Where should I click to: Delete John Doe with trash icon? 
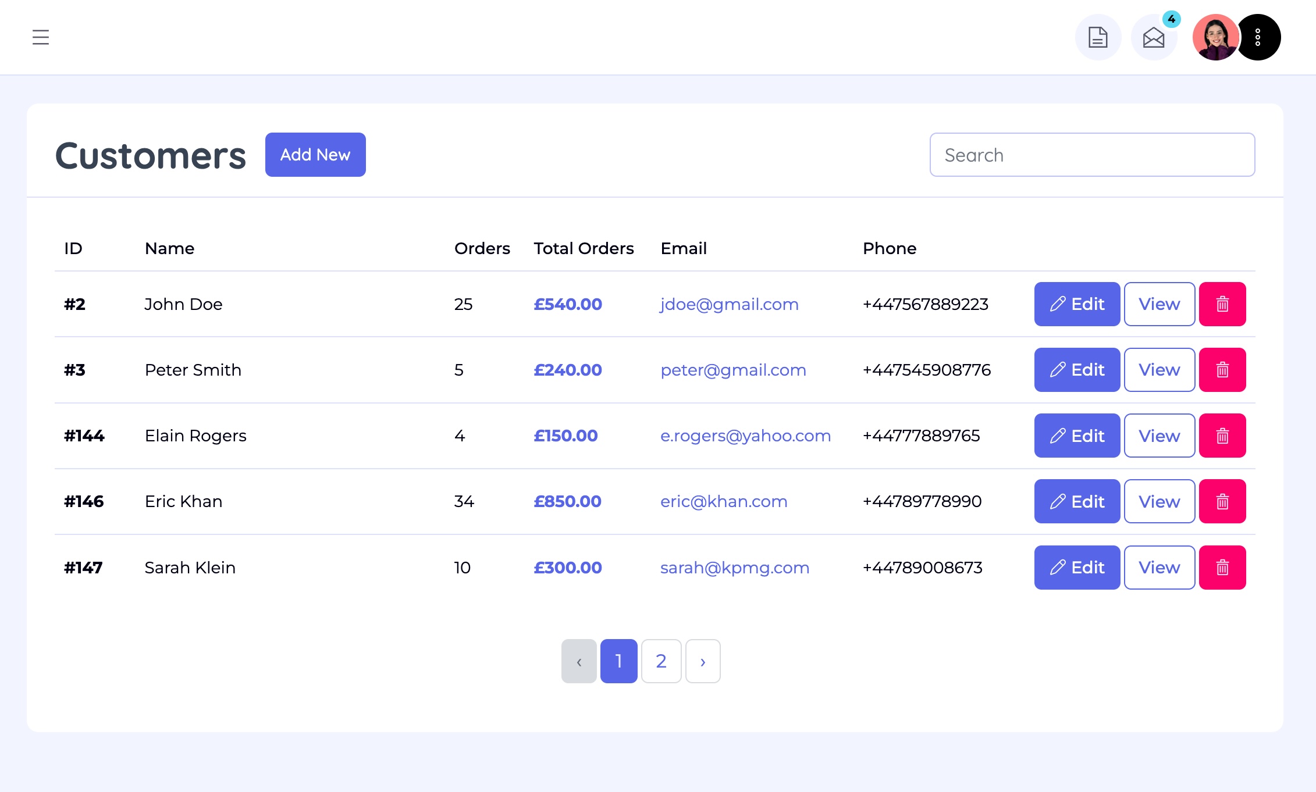pos(1222,304)
